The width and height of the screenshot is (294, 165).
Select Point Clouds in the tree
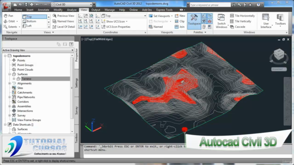click(x=25, y=70)
